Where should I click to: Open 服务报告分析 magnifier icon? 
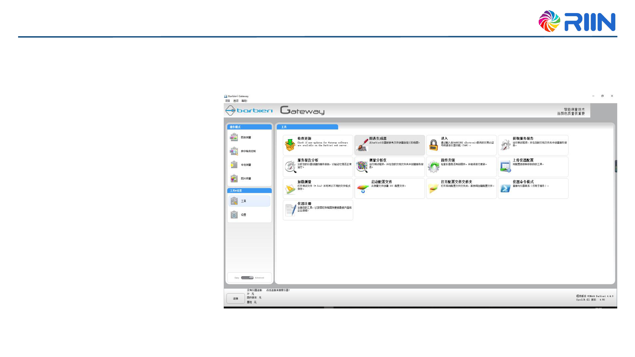coord(290,167)
